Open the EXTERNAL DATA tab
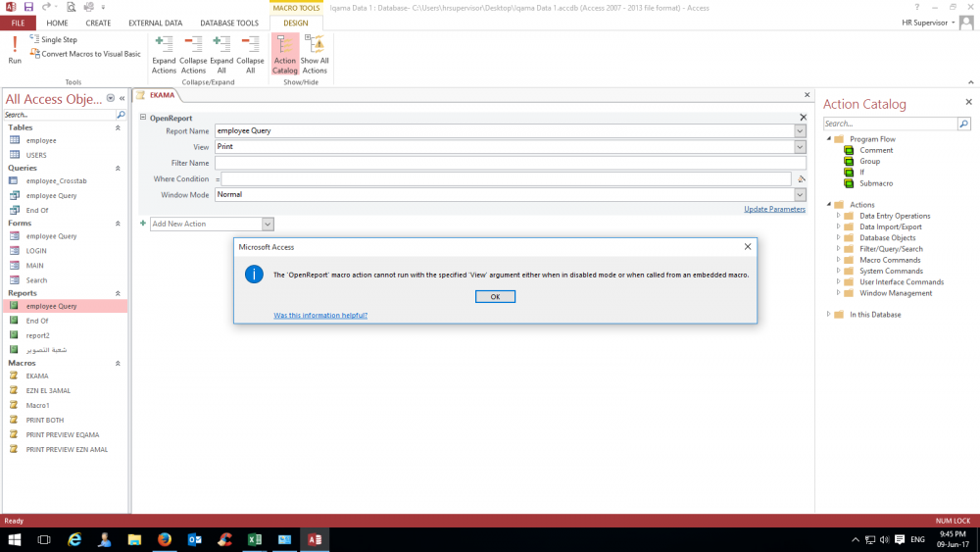980x552 pixels. coord(156,23)
